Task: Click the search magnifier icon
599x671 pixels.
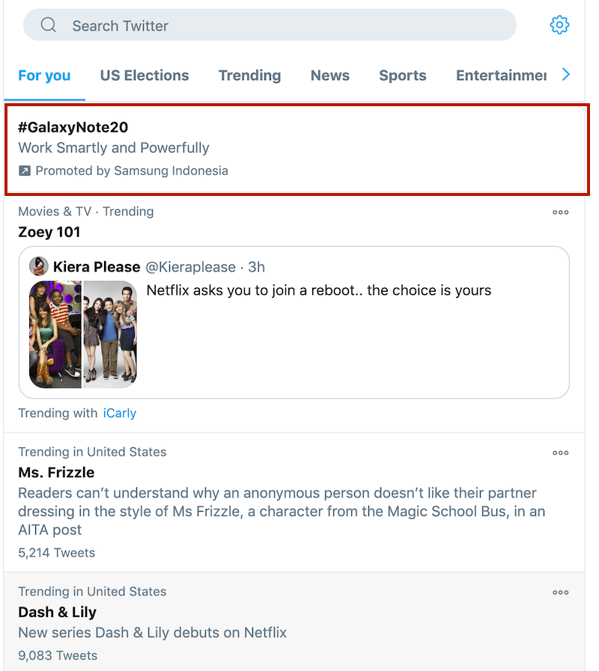Action: (49, 25)
